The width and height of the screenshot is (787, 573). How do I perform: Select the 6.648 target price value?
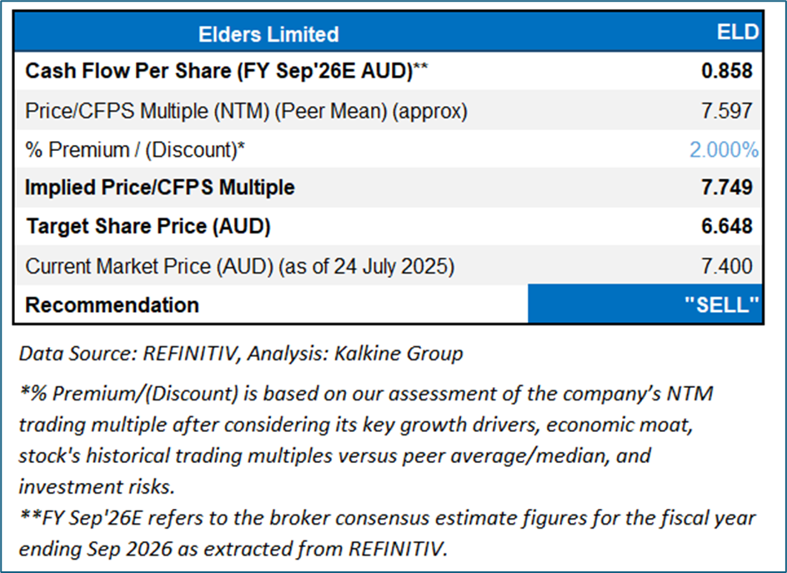click(727, 226)
